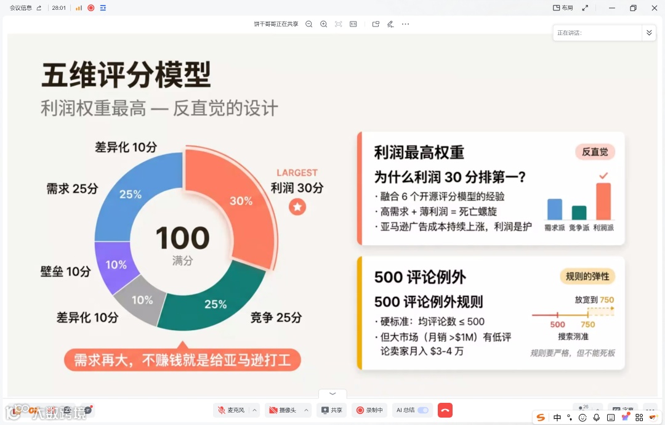
Task: Open more sharing options (three dots)
Action: 405,24
